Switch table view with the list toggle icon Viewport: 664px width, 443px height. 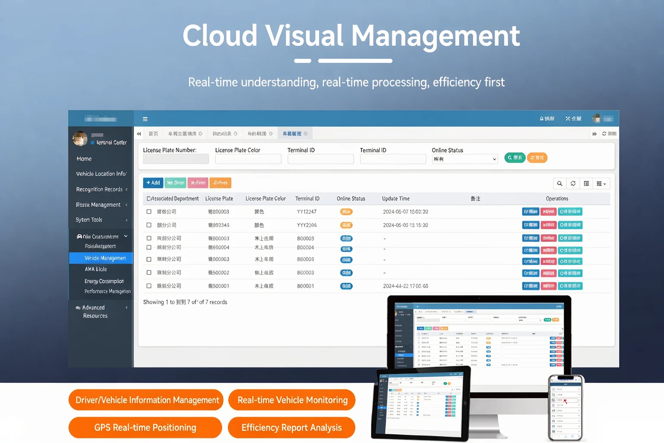(587, 183)
